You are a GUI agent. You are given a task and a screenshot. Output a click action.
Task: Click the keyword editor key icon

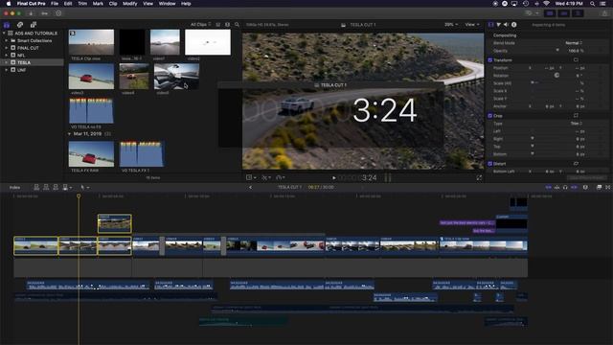[x=45, y=13]
